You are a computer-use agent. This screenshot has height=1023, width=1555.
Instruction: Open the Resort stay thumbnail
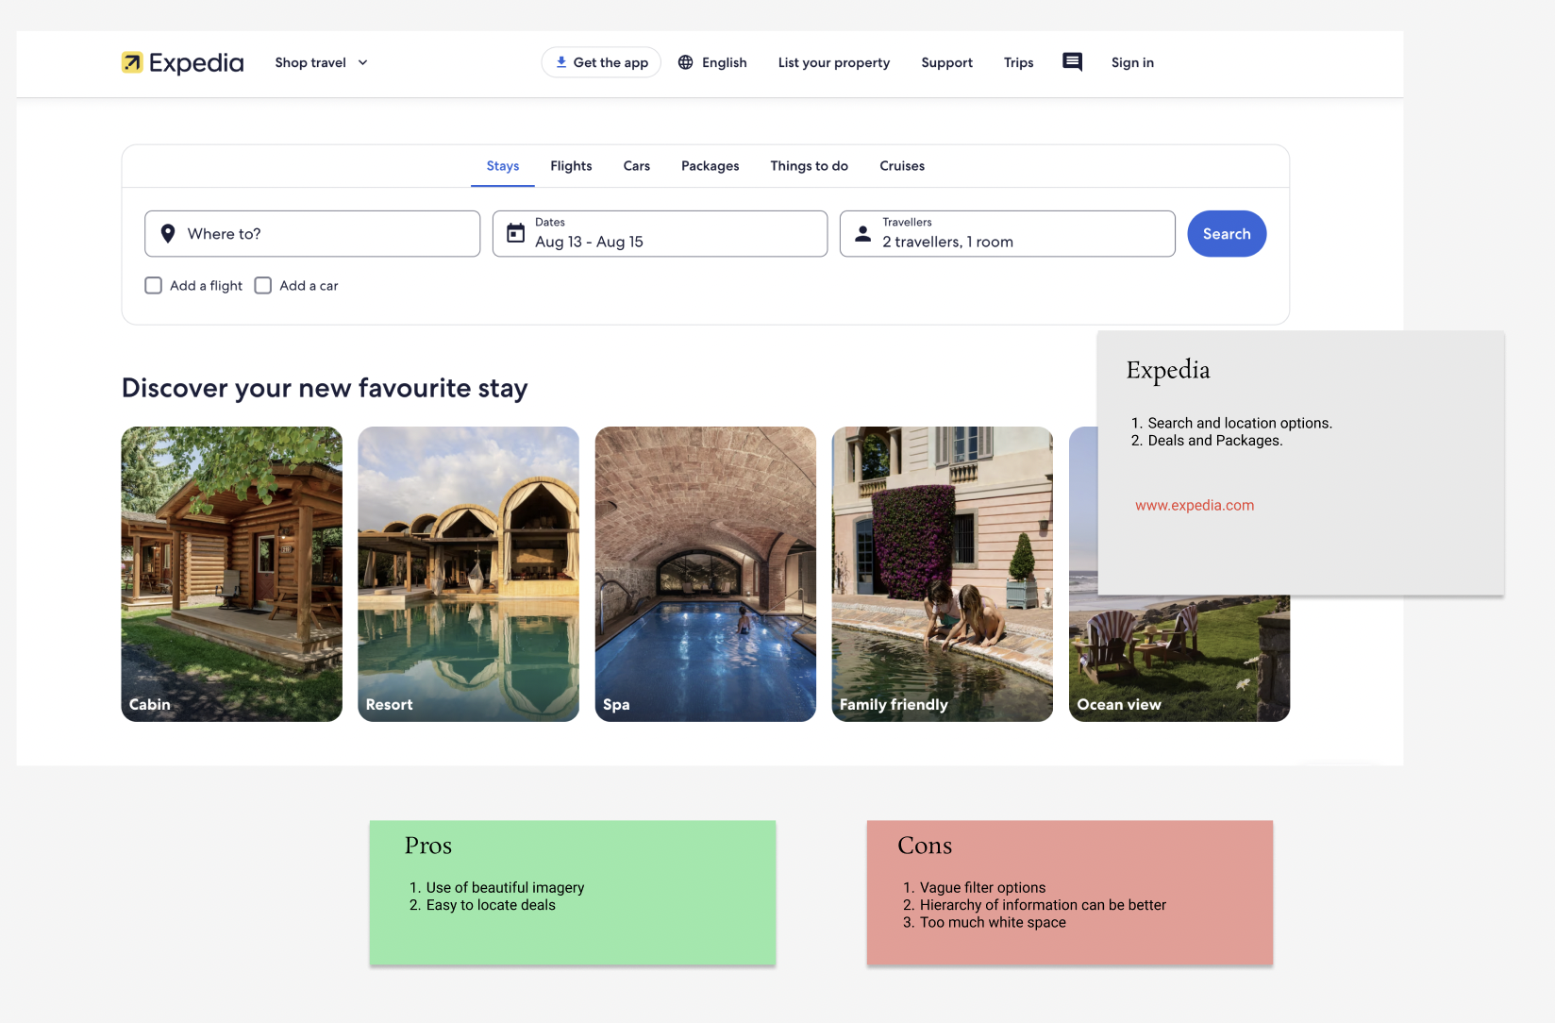pos(469,574)
